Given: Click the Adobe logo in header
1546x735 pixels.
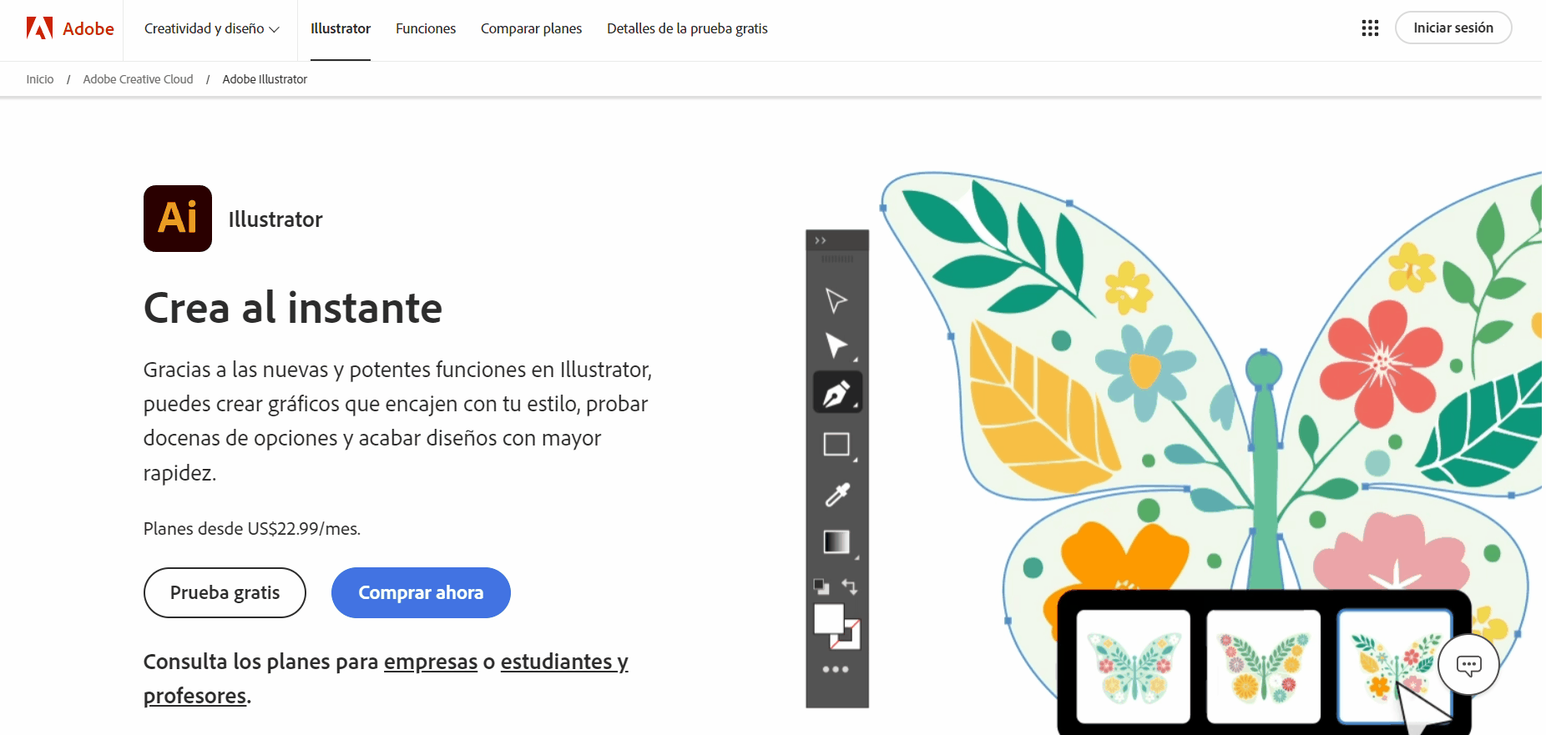Looking at the screenshot, I should coord(70,28).
